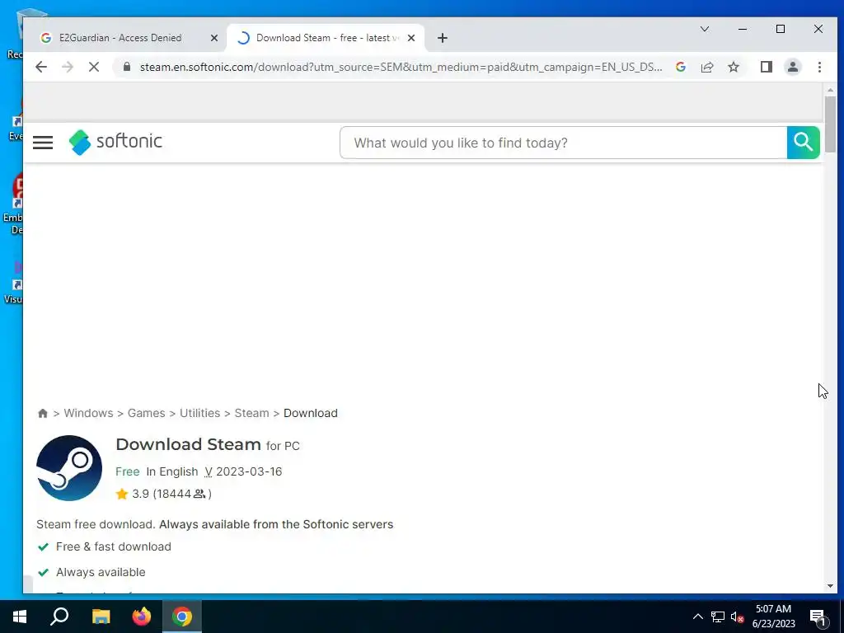Open the notification center

[x=818, y=617]
